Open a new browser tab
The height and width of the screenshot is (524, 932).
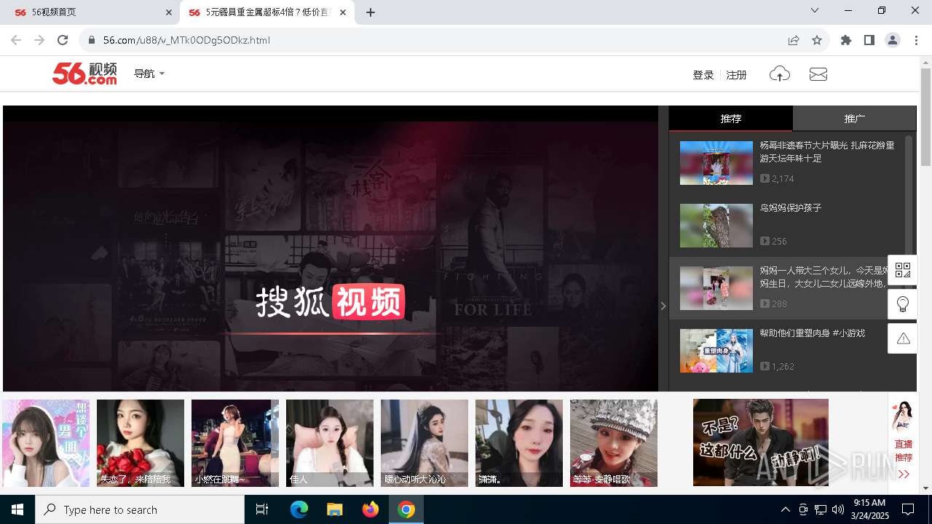click(371, 12)
